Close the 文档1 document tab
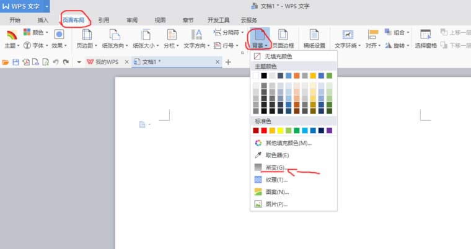Image resolution: width=471 pixels, height=249 pixels. [218, 62]
